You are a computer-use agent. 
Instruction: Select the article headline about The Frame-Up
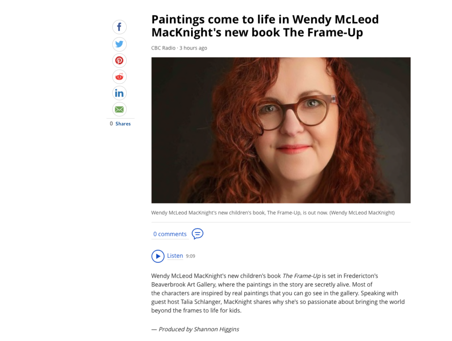click(265, 26)
